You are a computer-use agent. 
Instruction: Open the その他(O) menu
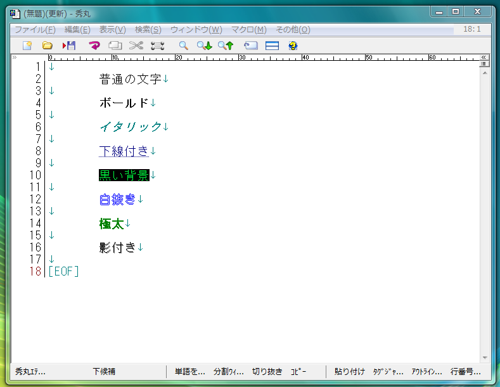[x=293, y=30]
